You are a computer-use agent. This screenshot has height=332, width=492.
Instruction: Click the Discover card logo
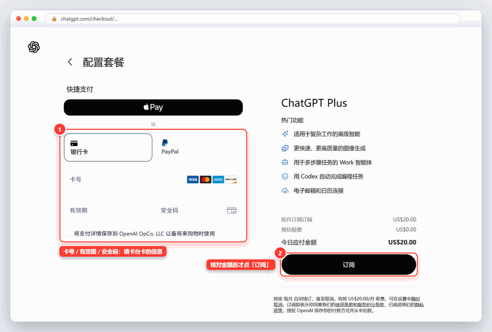point(231,179)
